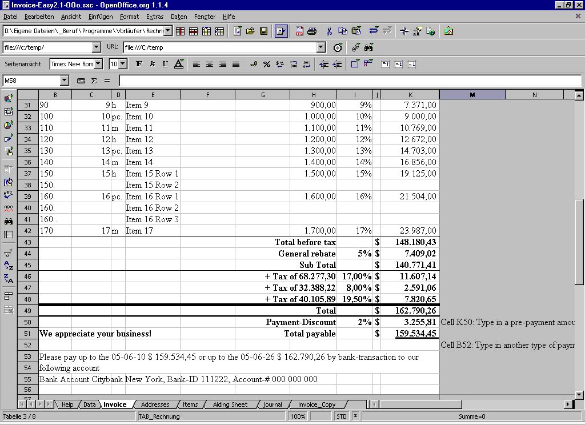Screen dimensions: 585x425
Task: Click the Sum (Σ) icon in formula bar
Action: 94,81
